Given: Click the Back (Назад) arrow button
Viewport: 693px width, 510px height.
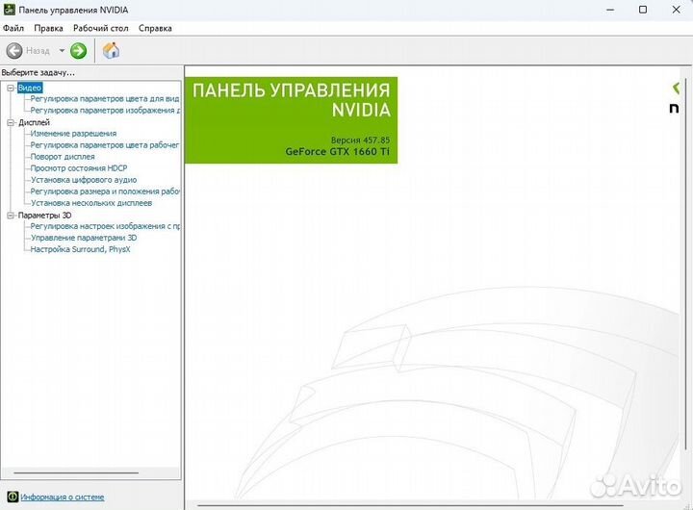Looking at the screenshot, I should [14, 50].
